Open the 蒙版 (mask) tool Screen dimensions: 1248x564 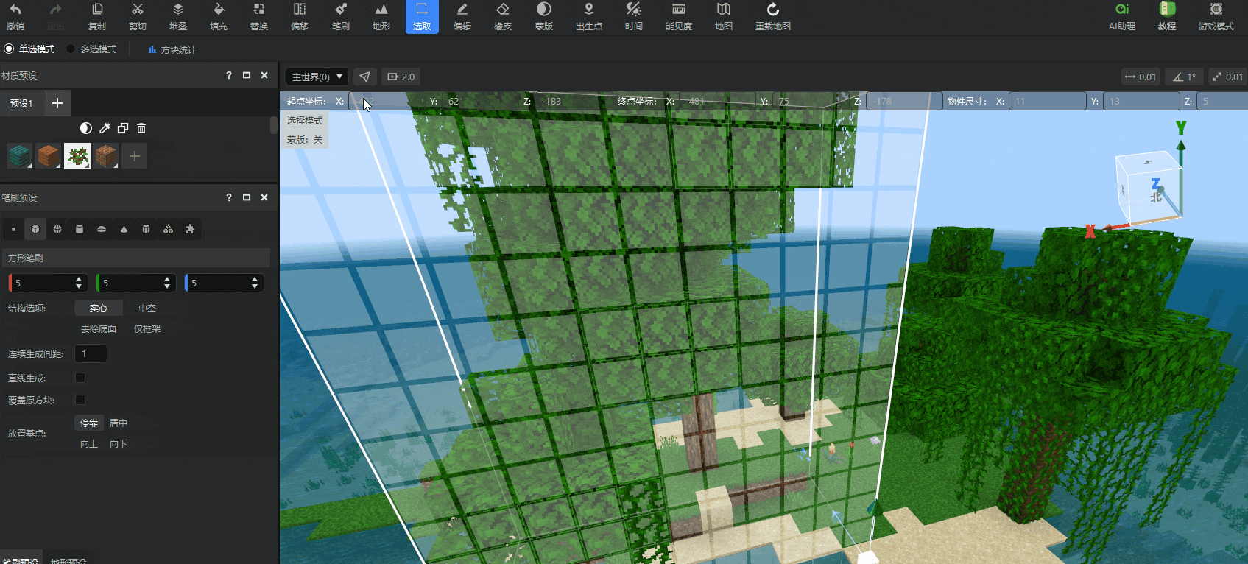544,17
